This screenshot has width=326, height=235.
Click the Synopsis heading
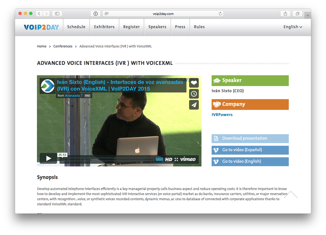tap(48, 178)
